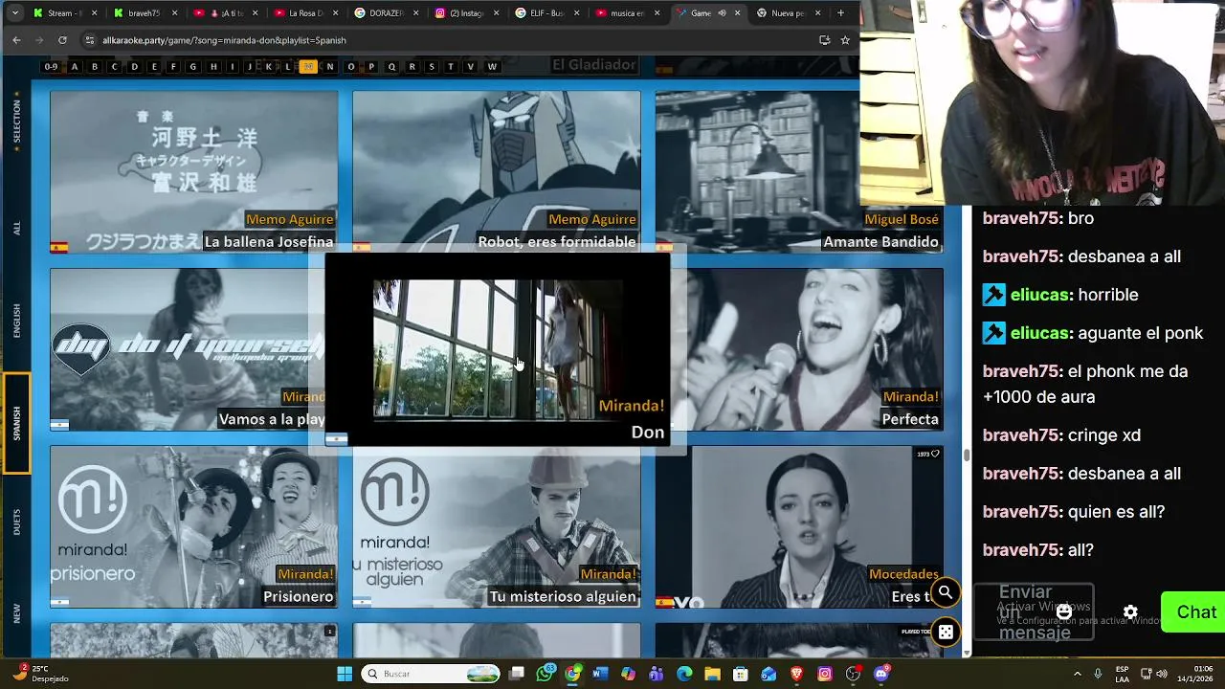Select highlighted letter M filter

(308, 66)
